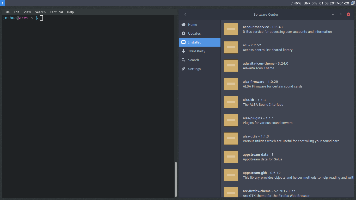
Task: Close the Software Center window
Action: pos(348,14)
